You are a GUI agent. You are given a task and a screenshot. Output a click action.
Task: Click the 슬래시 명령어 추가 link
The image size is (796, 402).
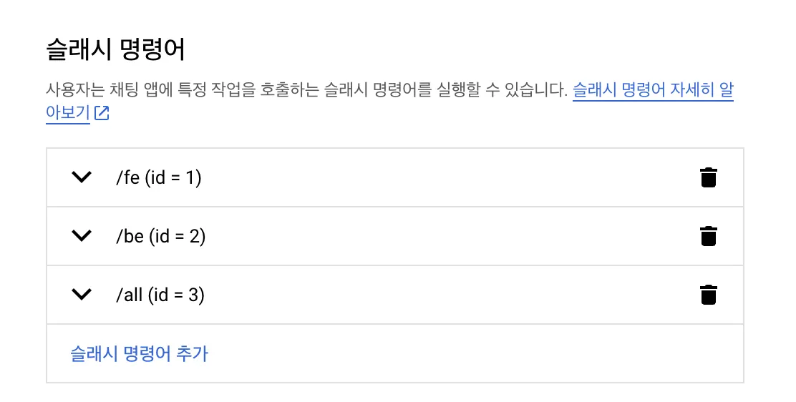(139, 353)
